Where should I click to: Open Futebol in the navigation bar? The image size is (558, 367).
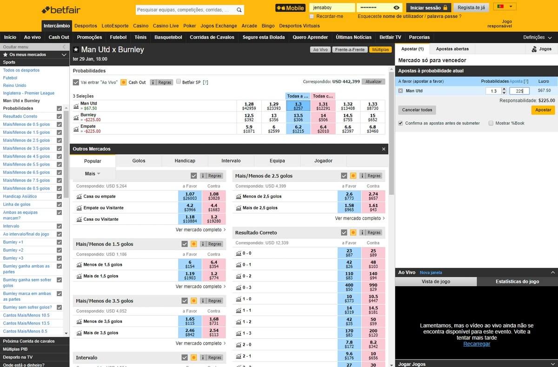pos(118,37)
